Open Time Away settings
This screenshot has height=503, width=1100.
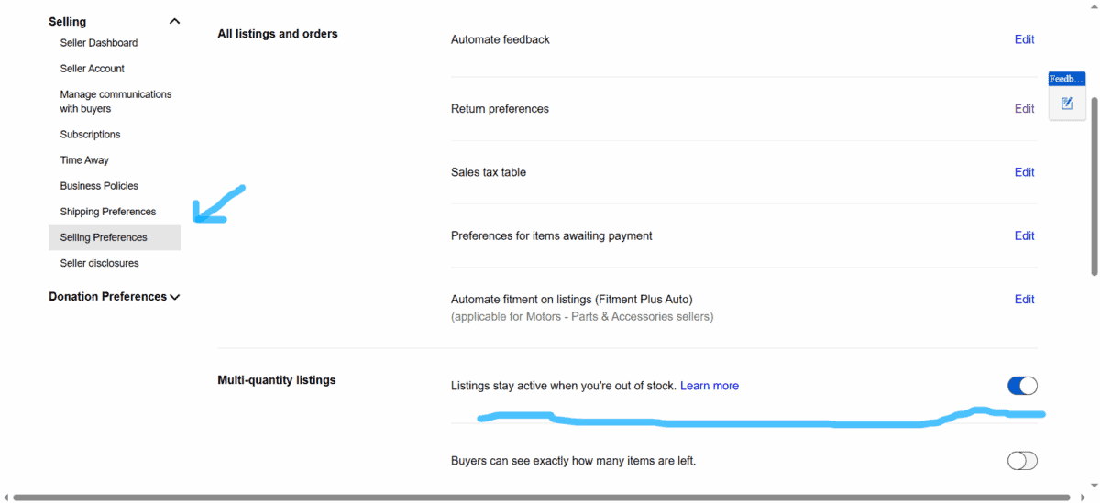84,160
